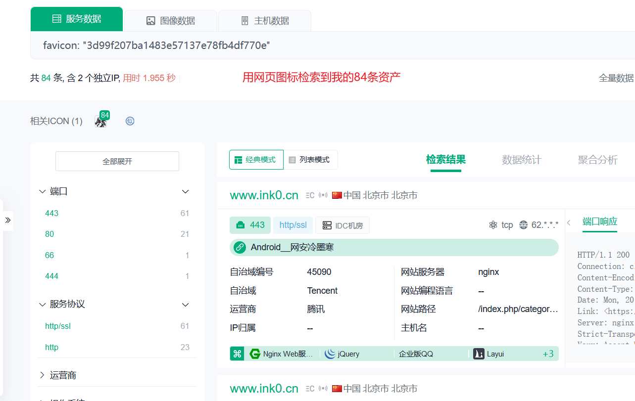Click the 似 similar-icon search button
Viewport: 635px width, 401px height.
[x=130, y=120]
